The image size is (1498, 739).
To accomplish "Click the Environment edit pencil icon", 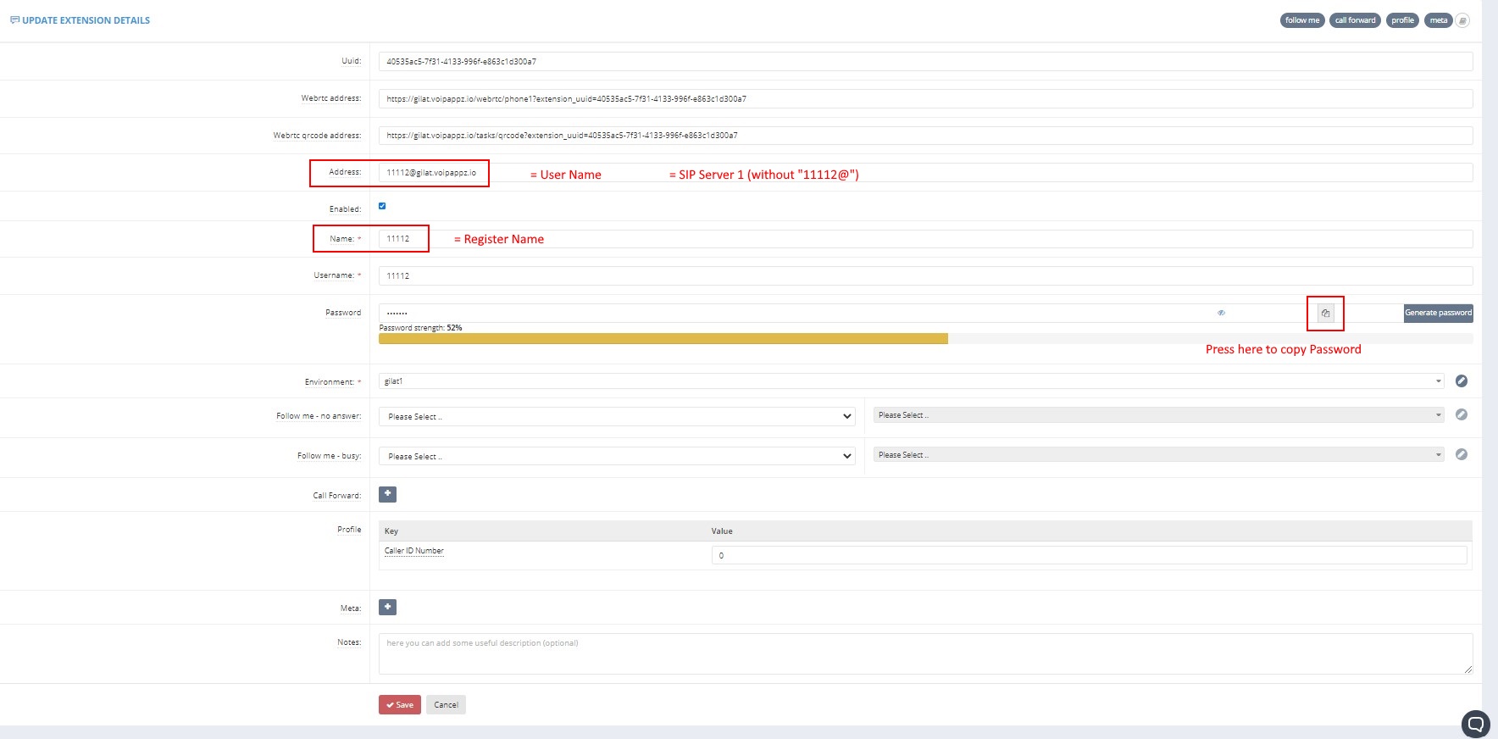I will click(1461, 381).
